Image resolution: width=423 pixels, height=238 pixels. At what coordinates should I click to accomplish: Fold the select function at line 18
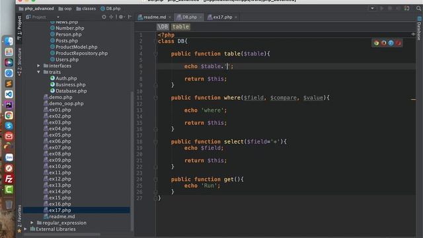point(156,141)
